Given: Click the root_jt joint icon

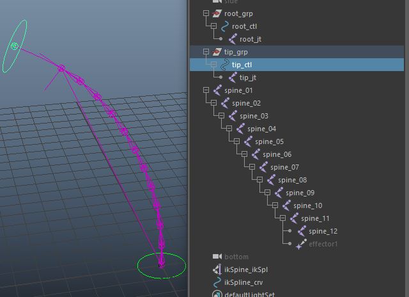Looking at the screenshot, I should [232, 39].
